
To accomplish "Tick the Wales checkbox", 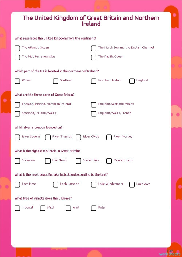I will (17, 81).
